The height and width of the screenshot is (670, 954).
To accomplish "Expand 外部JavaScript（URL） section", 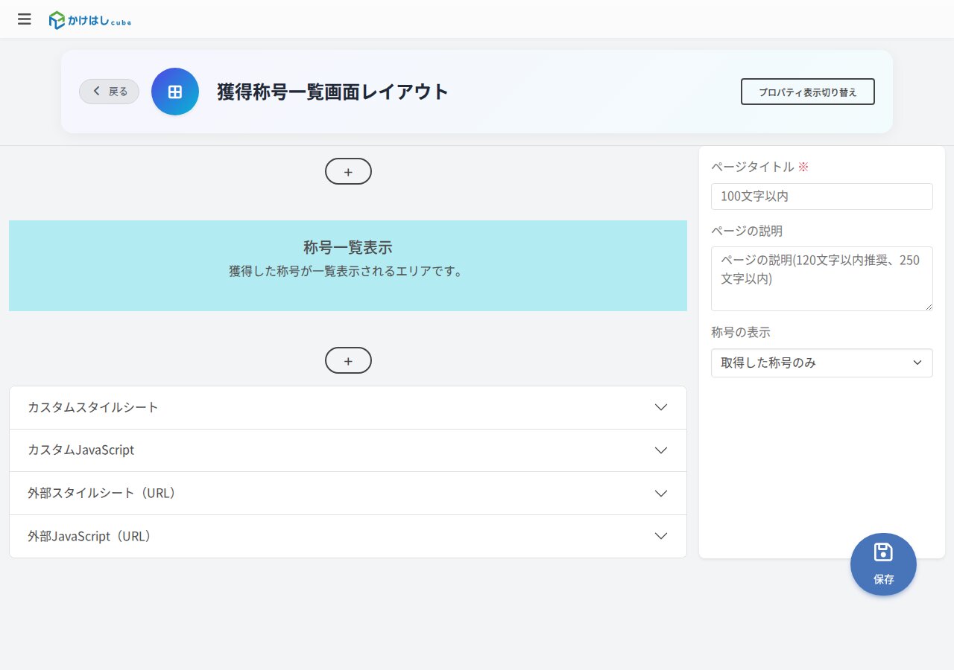I will [x=348, y=536].
